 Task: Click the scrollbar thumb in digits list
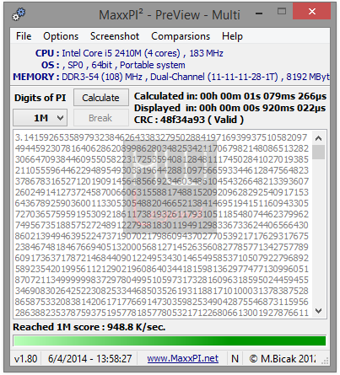pyautogui.click(x=318, y=152)
